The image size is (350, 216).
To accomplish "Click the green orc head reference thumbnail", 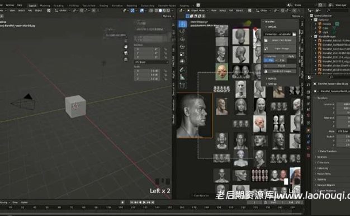I will tap(221, 72).
